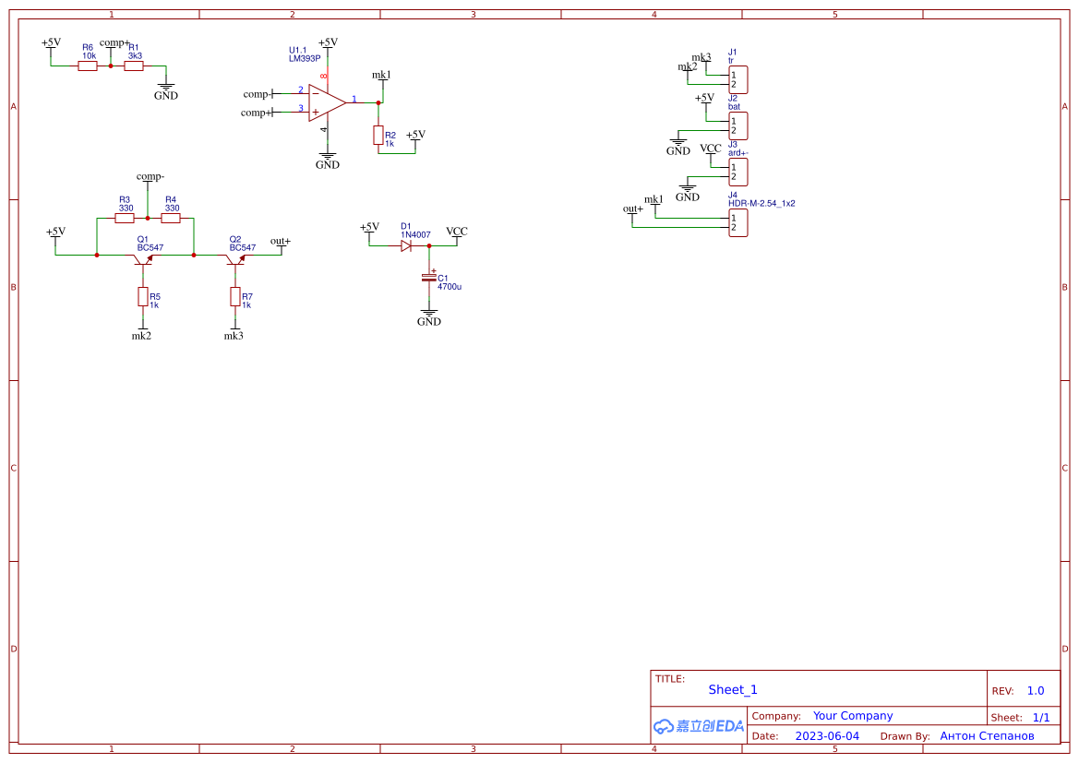The width and height of the screenshot is (1079, 763).
Task: Select connector J2 labeled bat
Action: tap(737, 125)
